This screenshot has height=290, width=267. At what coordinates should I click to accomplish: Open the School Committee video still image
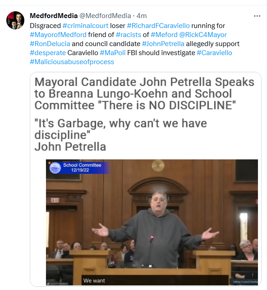(x=152, y=222)
